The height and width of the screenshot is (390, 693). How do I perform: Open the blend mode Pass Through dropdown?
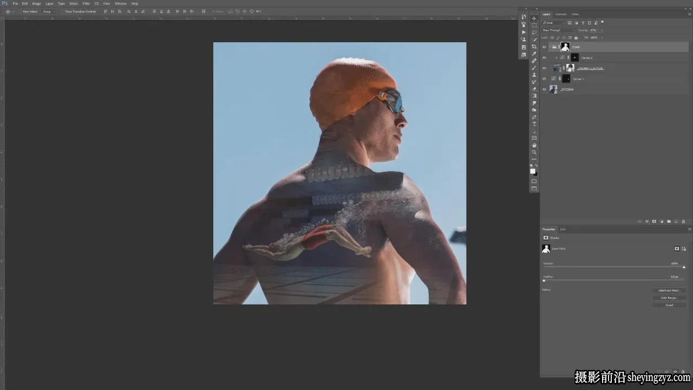point(559,30)
